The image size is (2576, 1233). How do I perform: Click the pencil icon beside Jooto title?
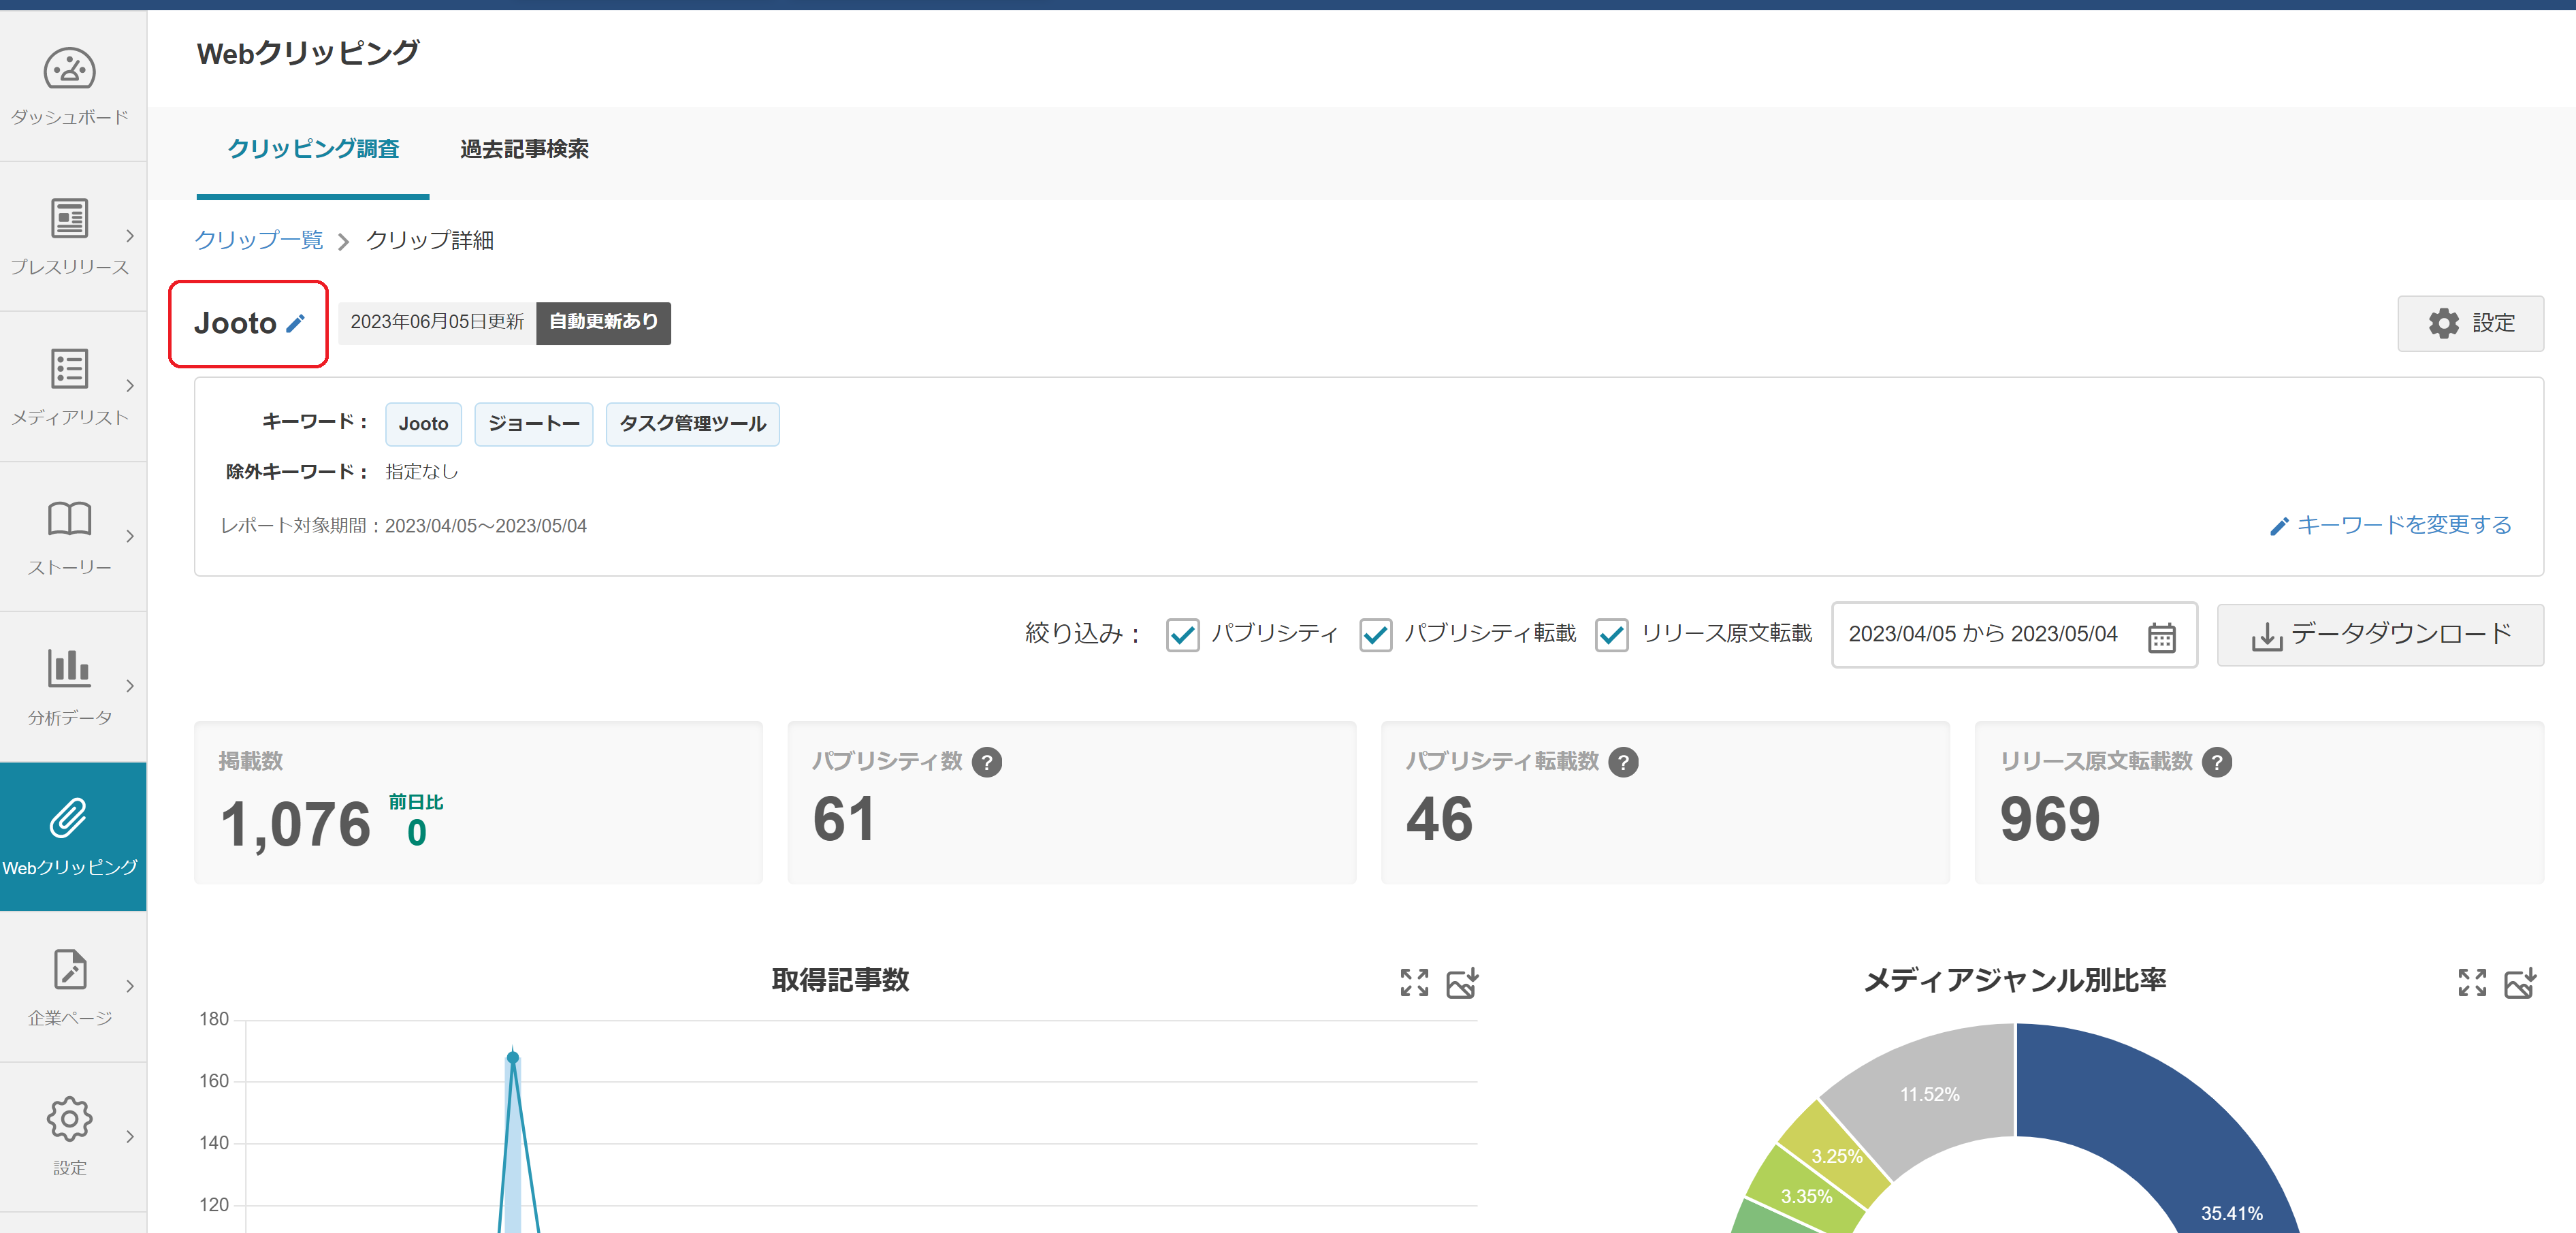(x=295, y=323)
